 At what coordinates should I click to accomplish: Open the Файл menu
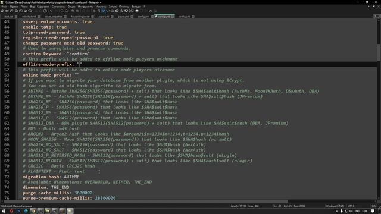coord(4,7)
